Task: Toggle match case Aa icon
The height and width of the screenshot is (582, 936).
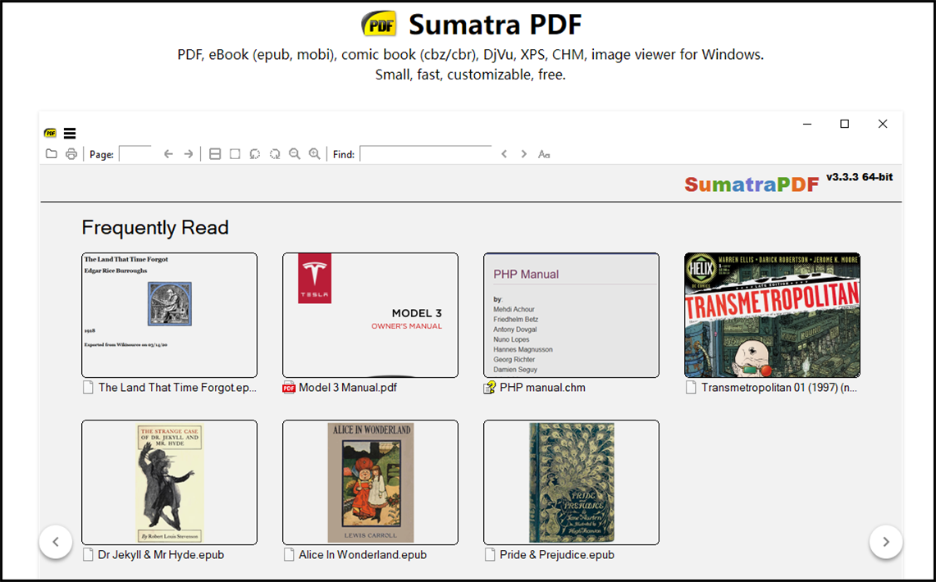Action: [544, 154]
